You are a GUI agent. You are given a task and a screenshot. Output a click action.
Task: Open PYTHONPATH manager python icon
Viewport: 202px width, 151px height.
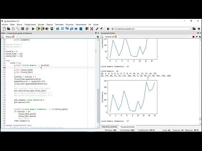point(101,29)
